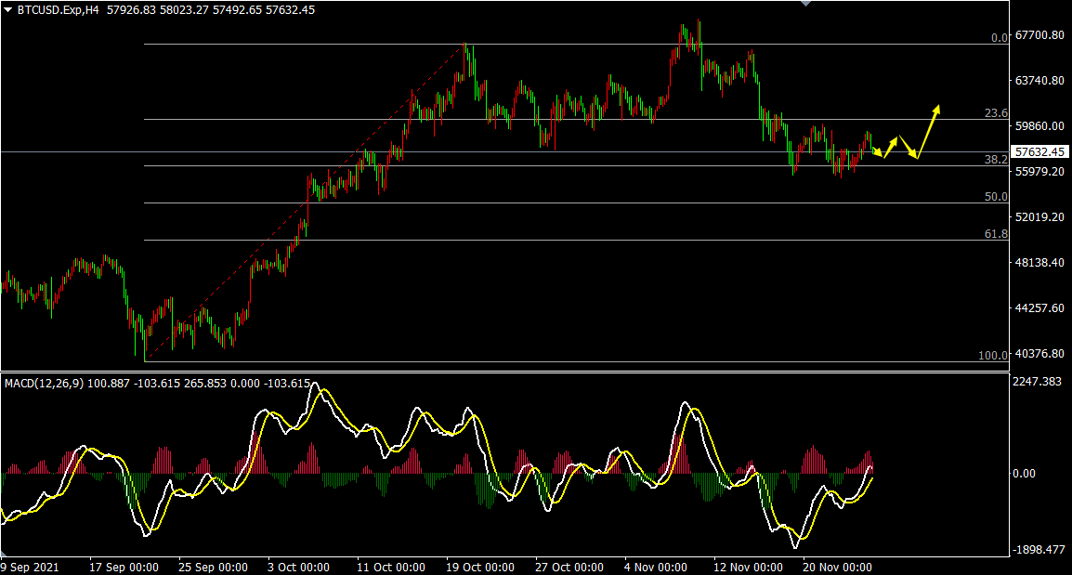Image resolution: width=1072 pixels, height=575 pixels.
Task: Click the 19 Oct 00:00 date on time axis
Action: click(x=480, y=567)
